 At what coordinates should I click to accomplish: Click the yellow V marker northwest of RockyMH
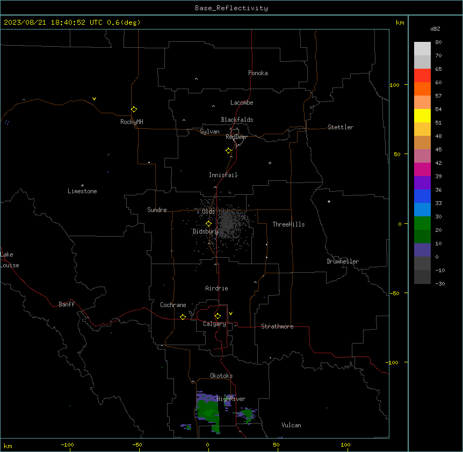coord(94,99)
